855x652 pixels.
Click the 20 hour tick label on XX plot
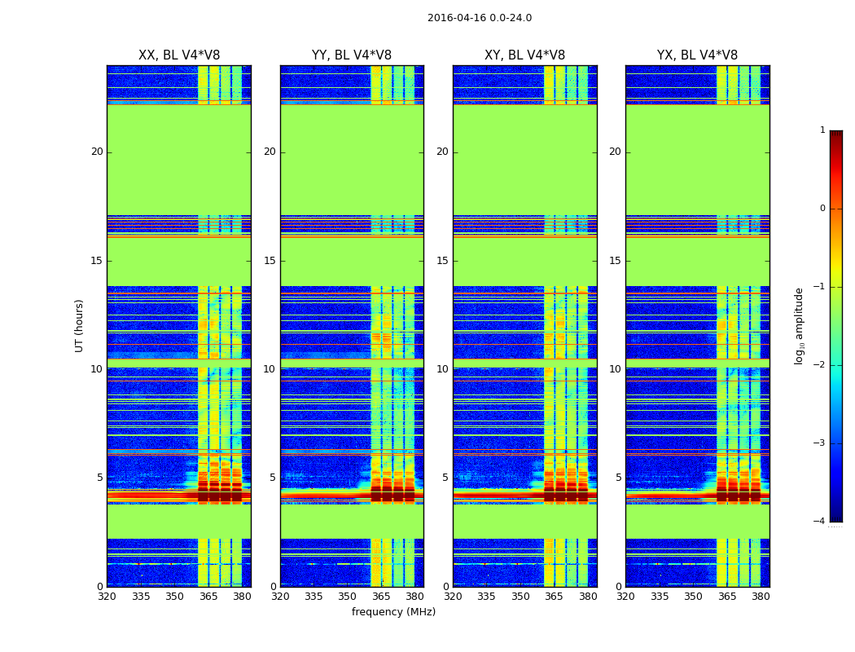[97, 152]
